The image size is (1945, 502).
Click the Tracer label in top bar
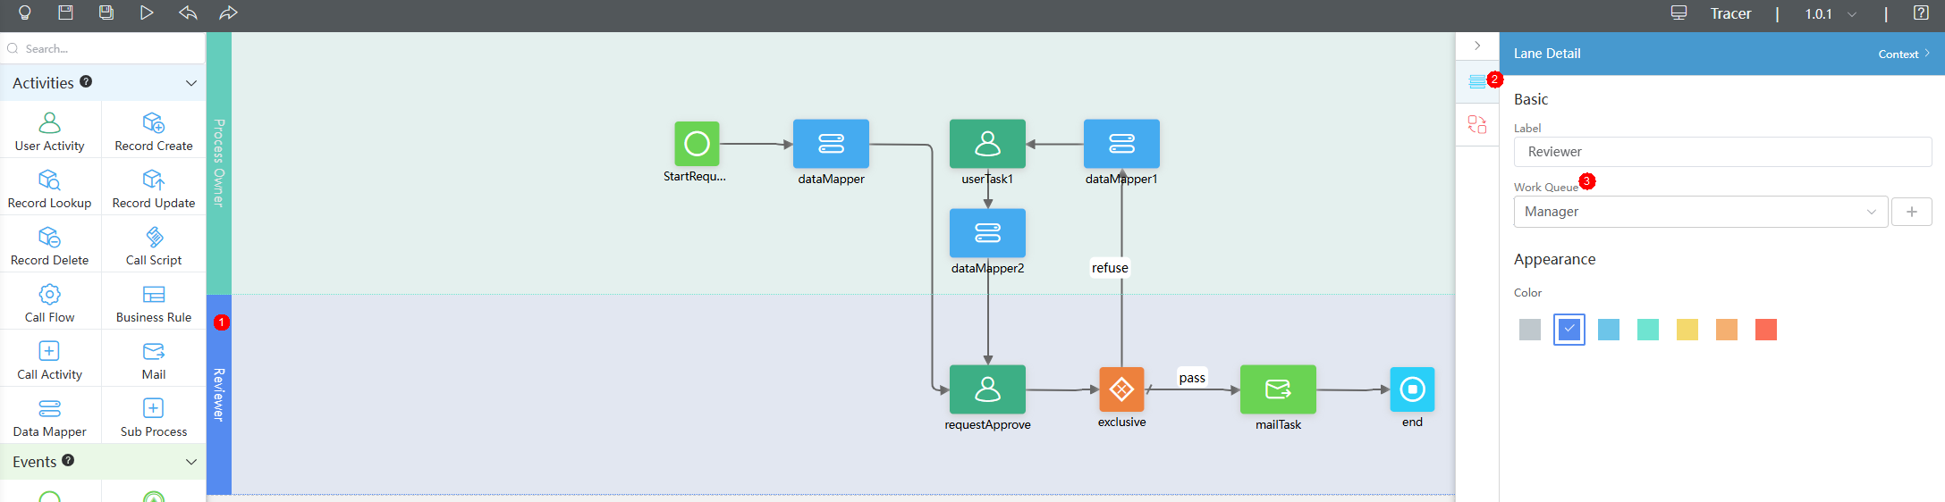1730,13
